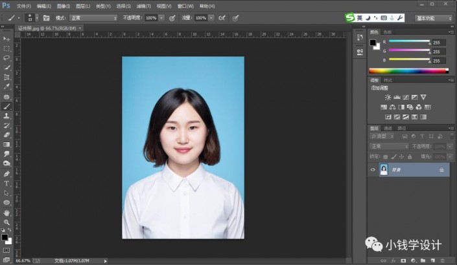Toggle pressure for opacity button

(172, 18)
